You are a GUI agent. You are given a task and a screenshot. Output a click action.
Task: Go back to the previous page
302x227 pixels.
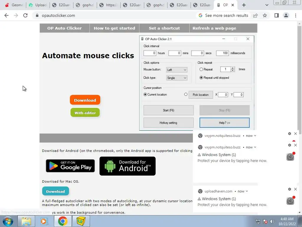click(6, 15)
